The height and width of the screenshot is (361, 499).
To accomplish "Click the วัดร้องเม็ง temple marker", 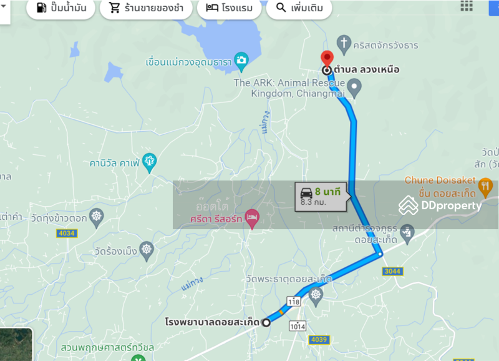I will (147, 251).
